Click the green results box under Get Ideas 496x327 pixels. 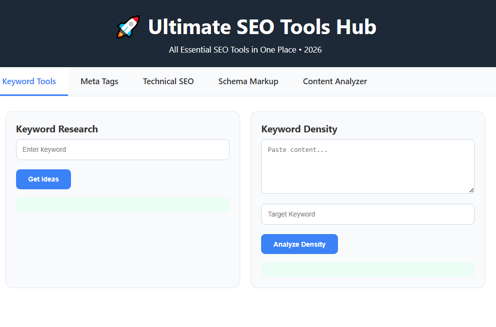coord(123,205)
